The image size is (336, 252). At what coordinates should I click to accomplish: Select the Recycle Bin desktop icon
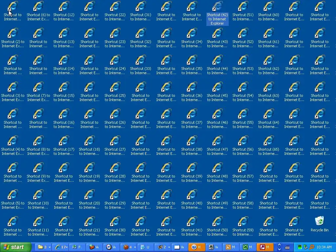(x=320, y=224)
